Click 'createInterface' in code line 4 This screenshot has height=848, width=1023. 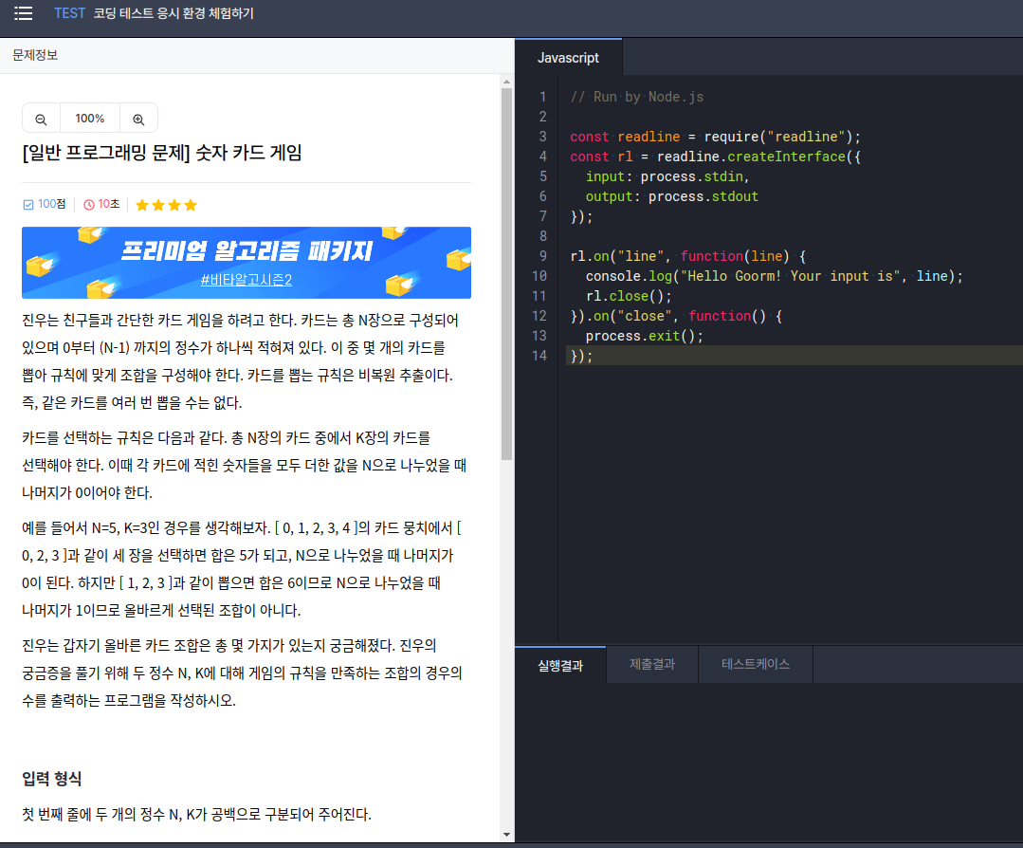point(786,157)
